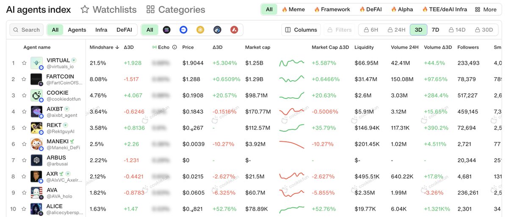Open the Watchlists tab
The image size is (508, 217).
coord(109,9)
